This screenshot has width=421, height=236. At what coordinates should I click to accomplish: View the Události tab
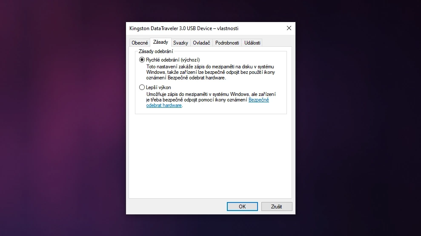[x=252, y=43]
